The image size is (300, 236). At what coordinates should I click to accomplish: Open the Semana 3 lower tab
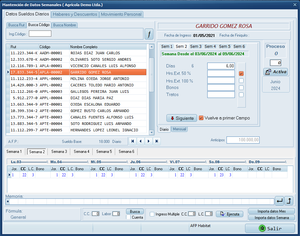click(59, 152)
